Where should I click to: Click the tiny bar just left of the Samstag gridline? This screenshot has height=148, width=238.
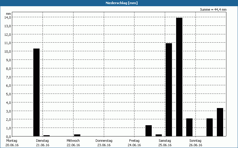coord(159,135)
